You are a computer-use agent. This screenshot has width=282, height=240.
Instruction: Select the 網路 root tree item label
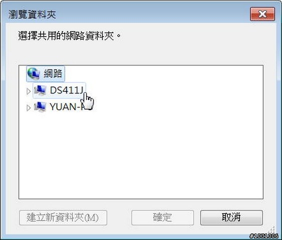[53, 73]
